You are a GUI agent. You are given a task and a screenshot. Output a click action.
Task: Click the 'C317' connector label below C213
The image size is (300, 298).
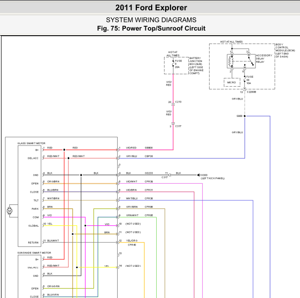click(x=178, y=126)
